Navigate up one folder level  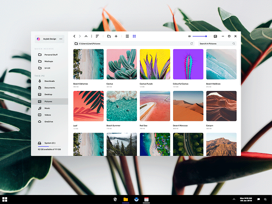(86, 36)
